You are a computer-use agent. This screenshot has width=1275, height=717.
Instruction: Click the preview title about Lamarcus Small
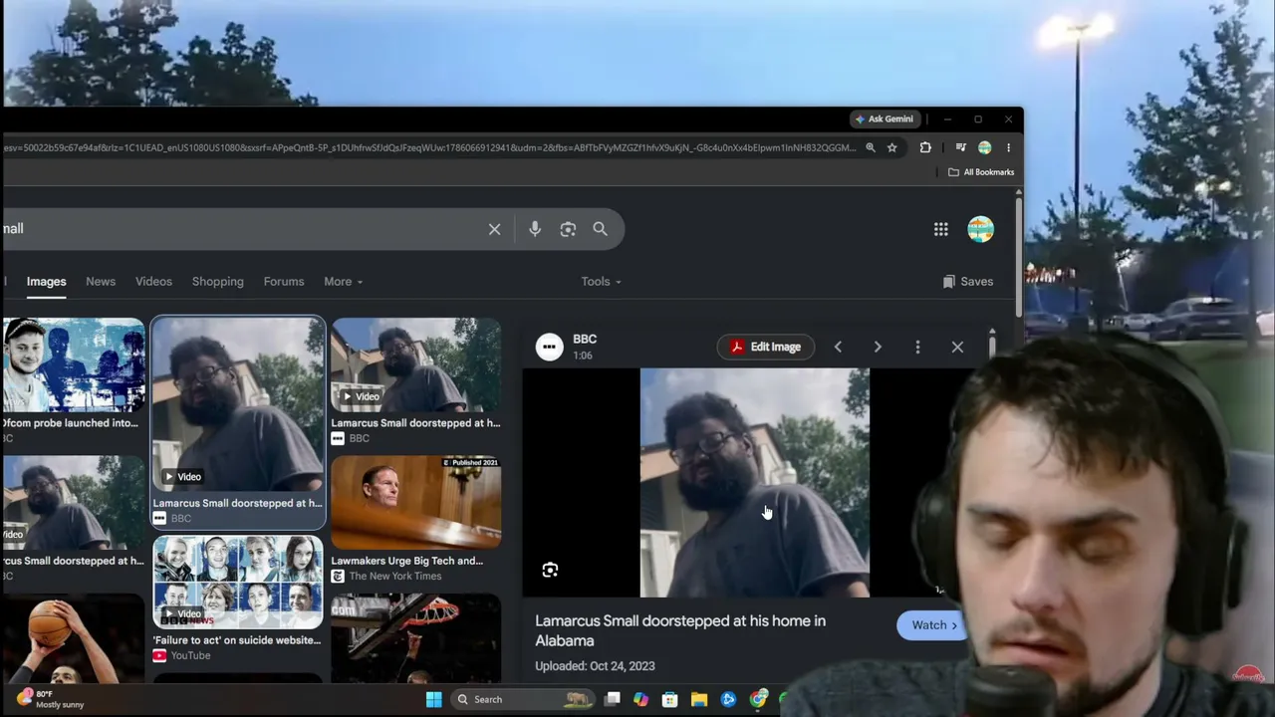tap(680, 630)
